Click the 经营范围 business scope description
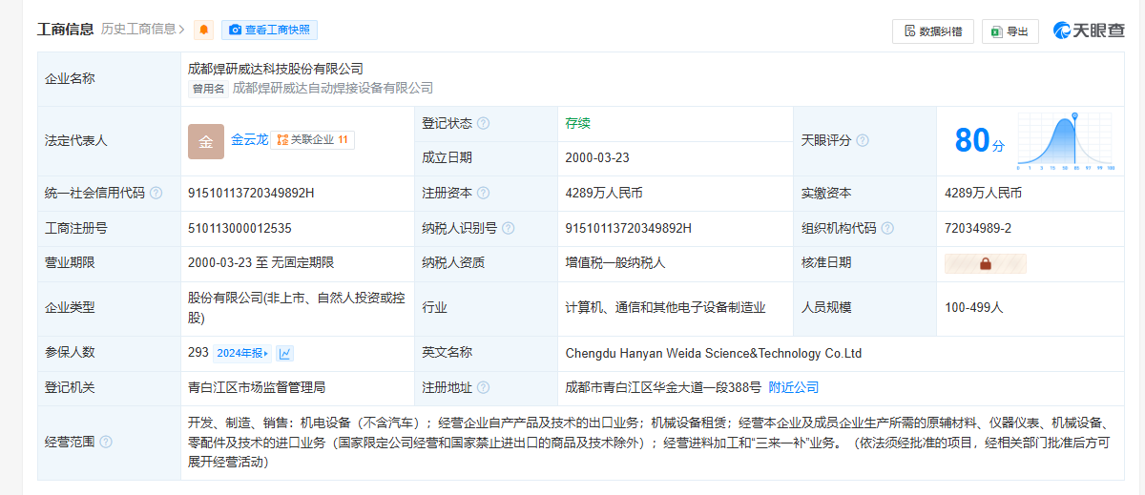This screenshot has width=1145, height=495. tap(648, 443)
